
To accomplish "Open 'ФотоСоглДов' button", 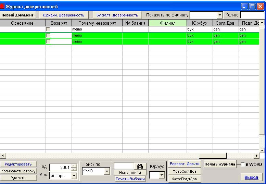I will click(x=185, y=171).
